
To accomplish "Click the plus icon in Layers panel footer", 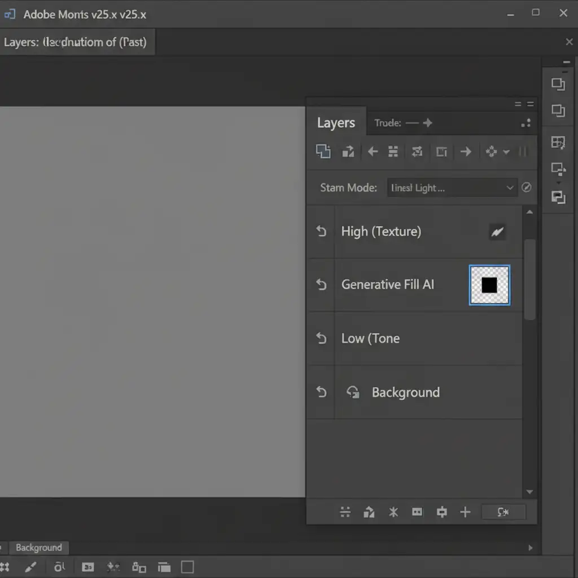I will coord(465,512).
